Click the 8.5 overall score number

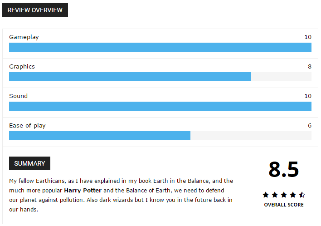tap(284, 169)
